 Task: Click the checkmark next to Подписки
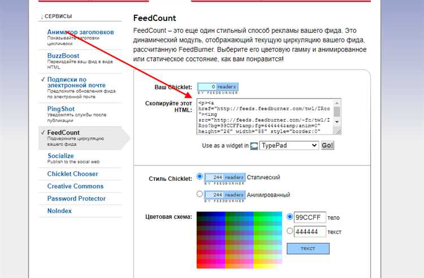43,79
